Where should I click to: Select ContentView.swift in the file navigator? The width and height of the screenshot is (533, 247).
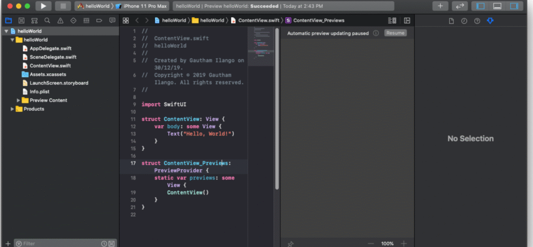[50, 66]
